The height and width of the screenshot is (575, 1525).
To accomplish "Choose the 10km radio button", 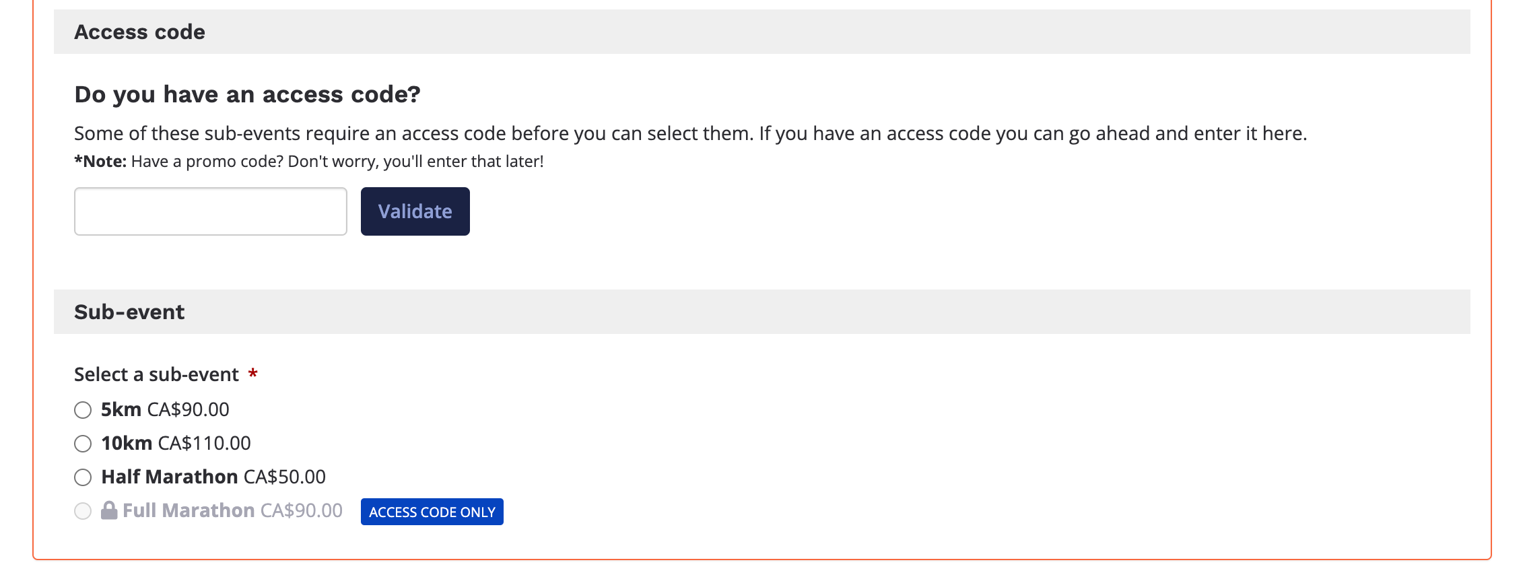I will click(x=83, y=444).
